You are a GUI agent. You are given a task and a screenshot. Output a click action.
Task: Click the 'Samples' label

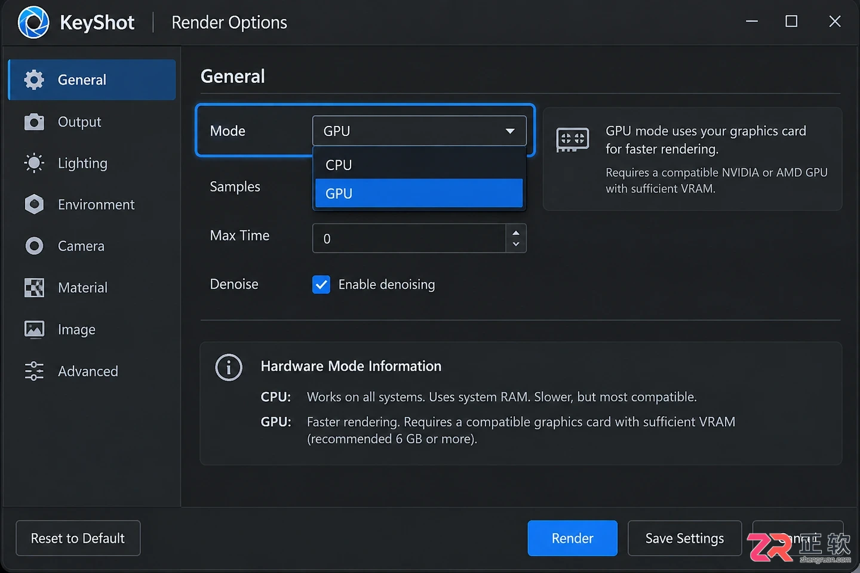[235, 187]
